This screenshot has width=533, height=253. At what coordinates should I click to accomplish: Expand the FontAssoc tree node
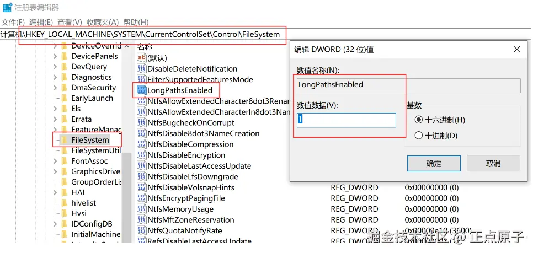coord(55,162)
